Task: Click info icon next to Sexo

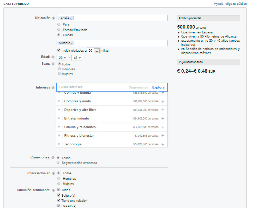Action: [x=53, y=64]
